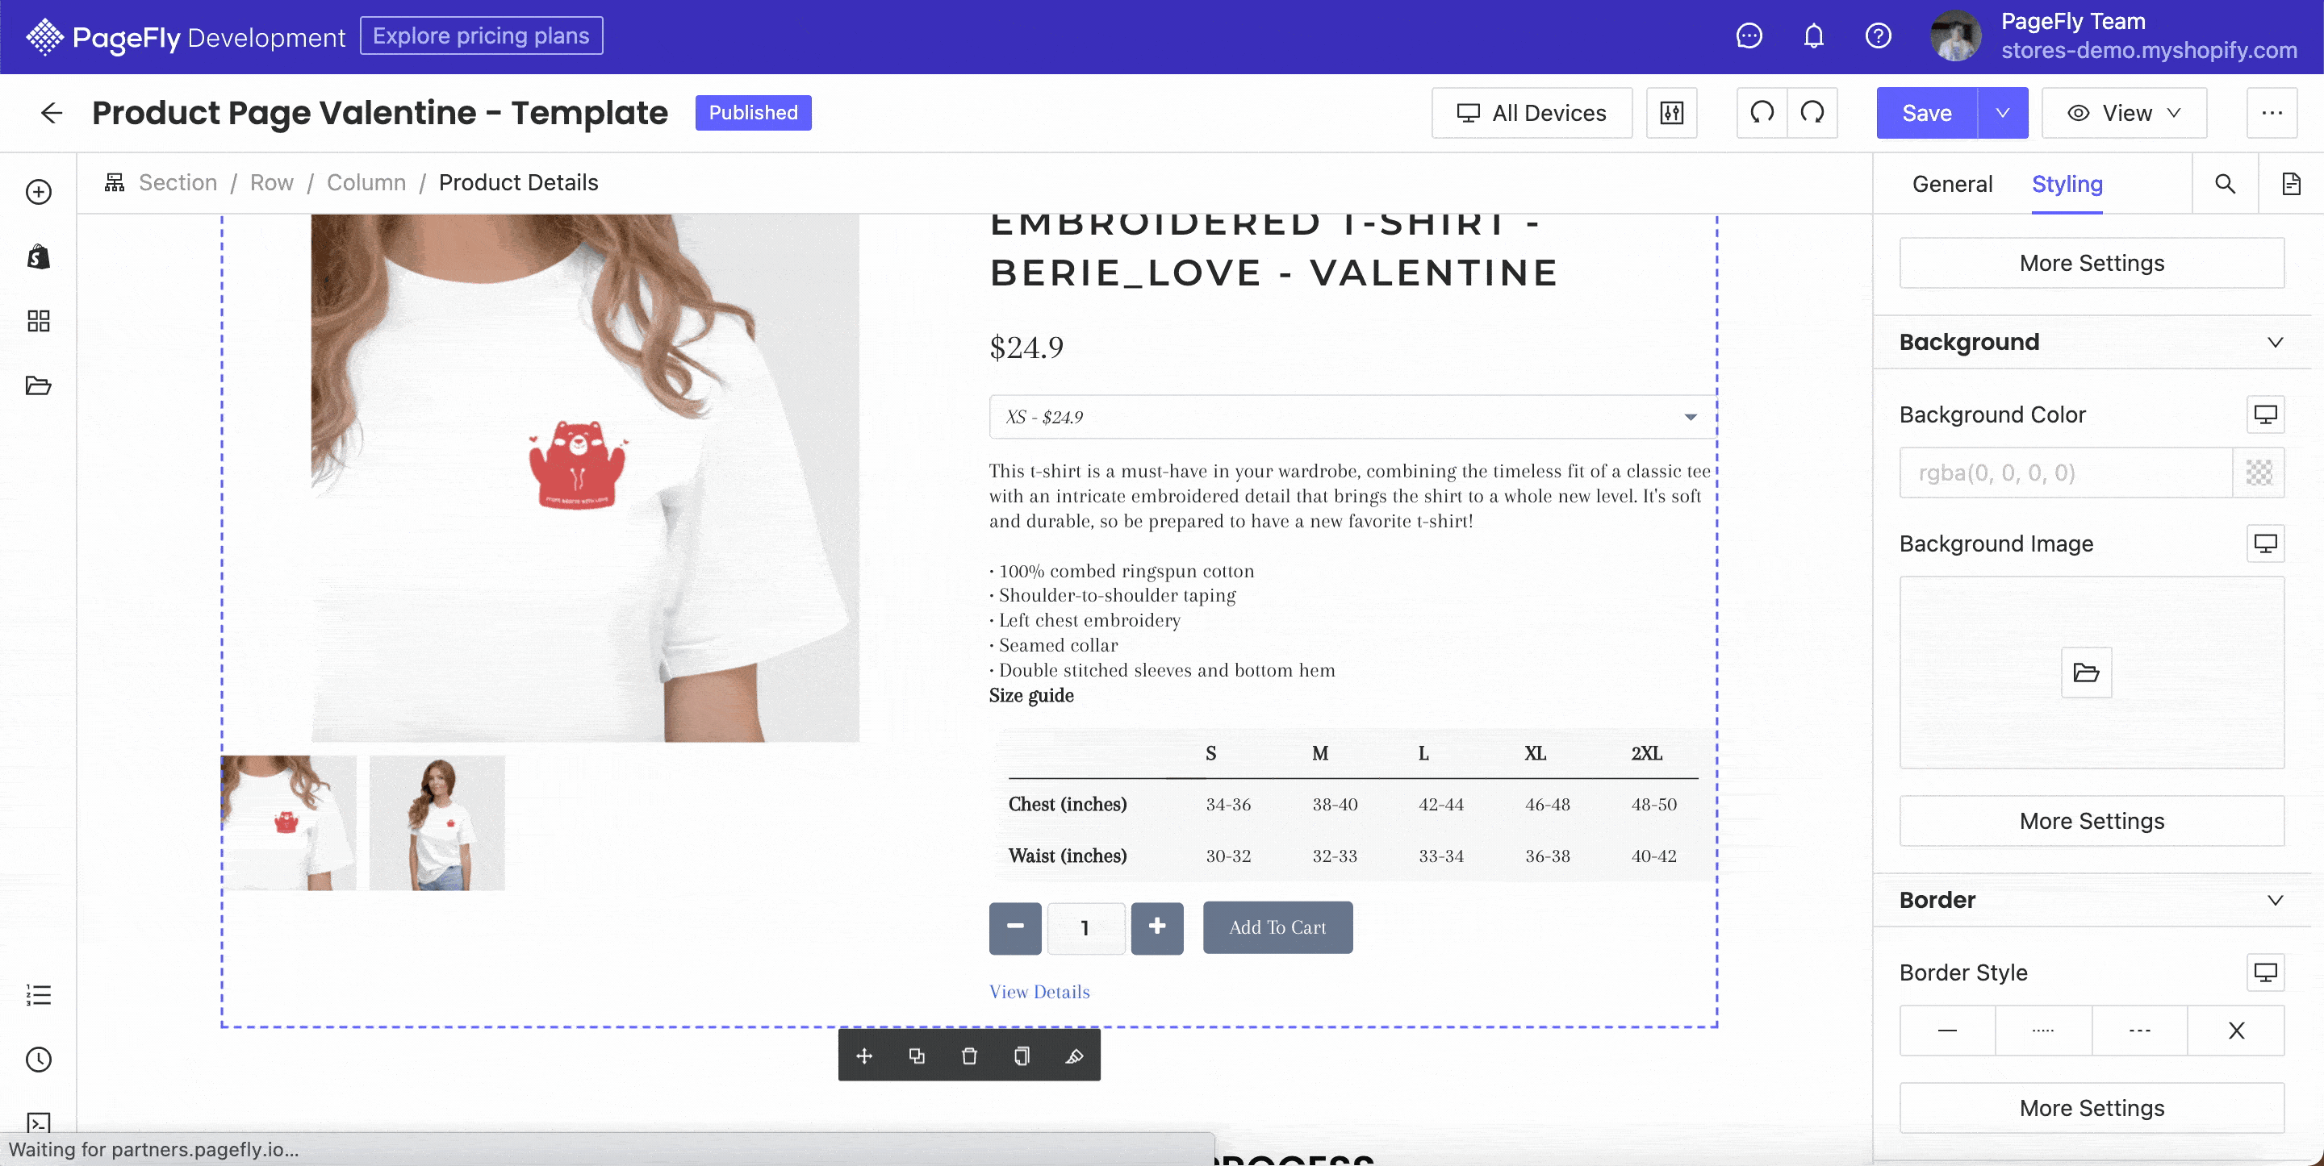Select the solid line border style

[x=1948, y=1031]
